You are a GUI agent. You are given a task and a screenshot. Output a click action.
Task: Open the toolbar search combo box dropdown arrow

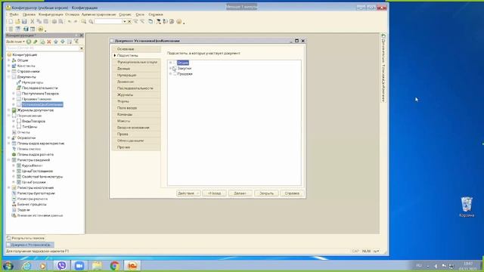124,22
